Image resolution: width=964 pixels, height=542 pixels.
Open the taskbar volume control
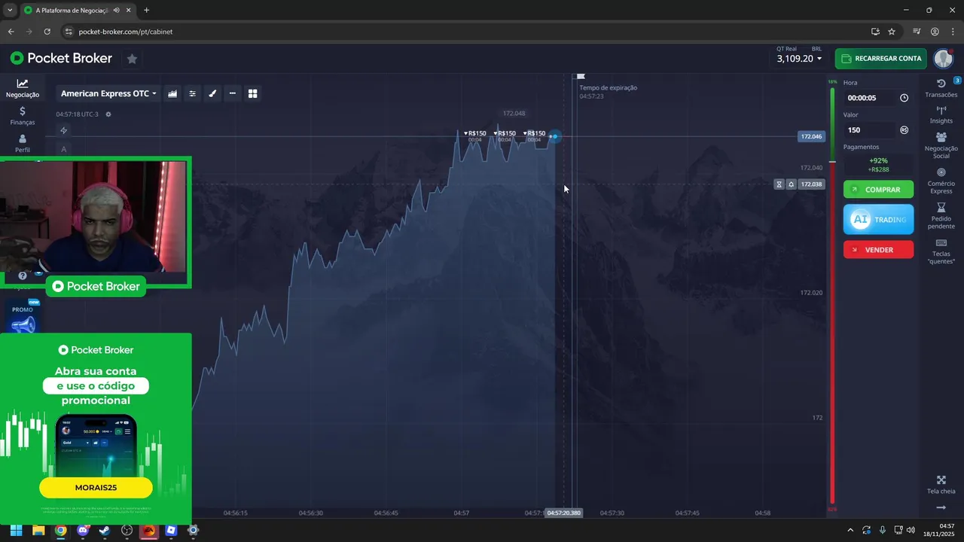911,530
